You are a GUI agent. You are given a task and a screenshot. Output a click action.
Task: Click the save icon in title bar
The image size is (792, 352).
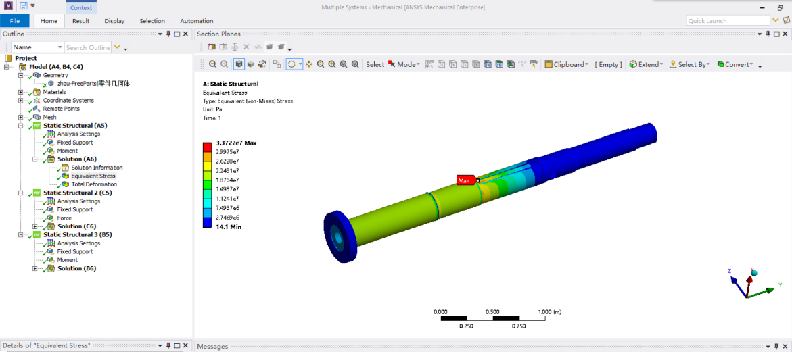click(23, 5)
